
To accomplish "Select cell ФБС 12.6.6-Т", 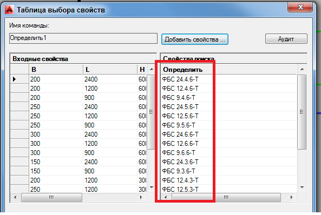I will (x=228, y=144).
